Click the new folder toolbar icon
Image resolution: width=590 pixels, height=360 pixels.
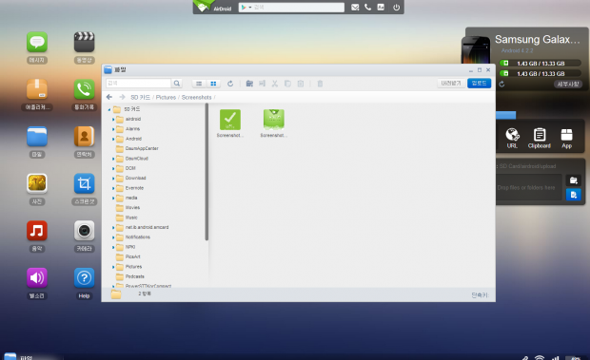pyautogui.click(x=249, y=84)
